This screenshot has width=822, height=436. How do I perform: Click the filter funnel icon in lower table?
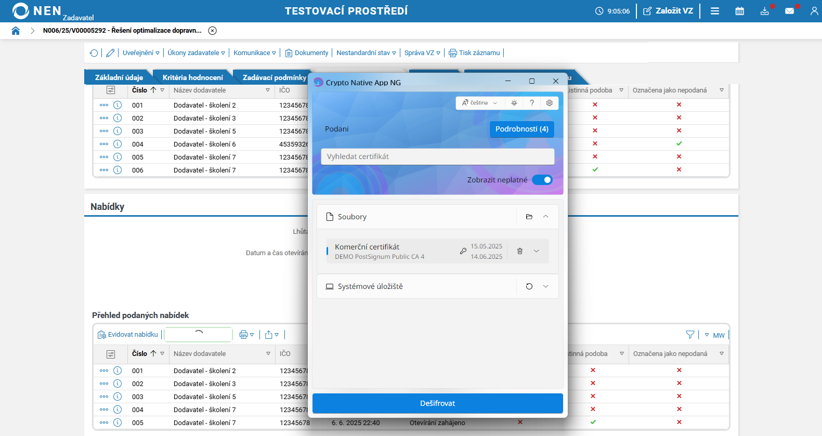point(690,335)
